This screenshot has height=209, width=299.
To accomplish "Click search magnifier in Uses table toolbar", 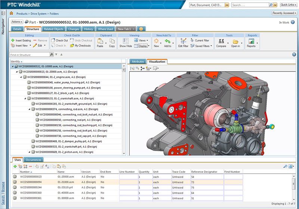I will pyautogui.click(x=285, y=166).
